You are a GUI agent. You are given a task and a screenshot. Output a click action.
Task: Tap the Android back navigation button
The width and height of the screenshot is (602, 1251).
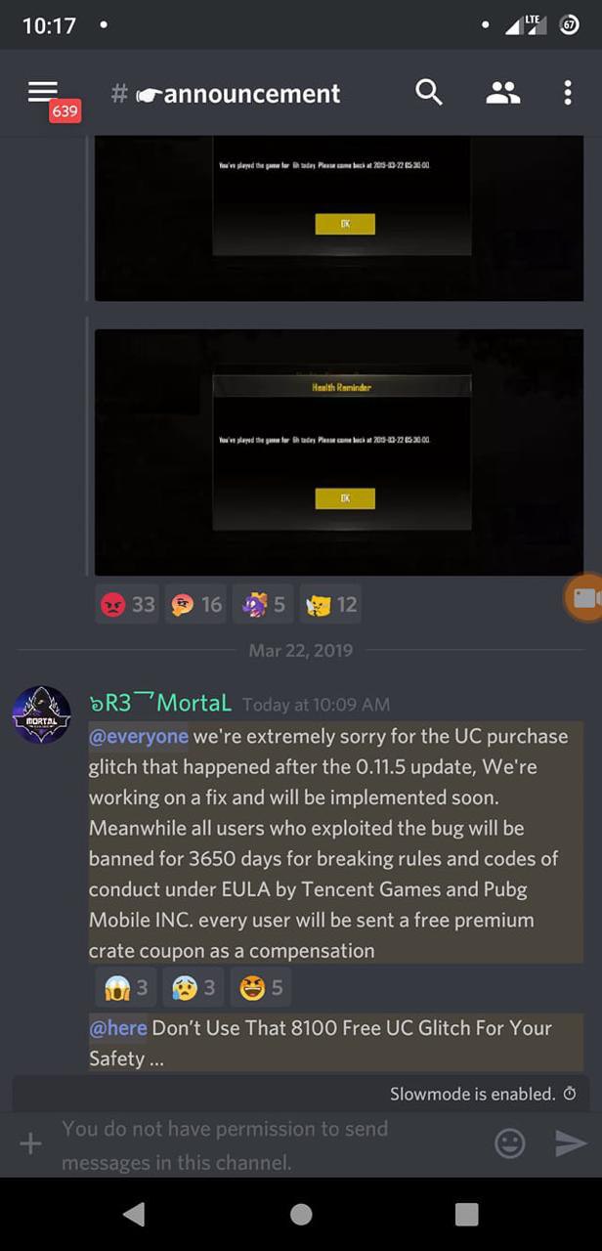tap(134, 1214)
